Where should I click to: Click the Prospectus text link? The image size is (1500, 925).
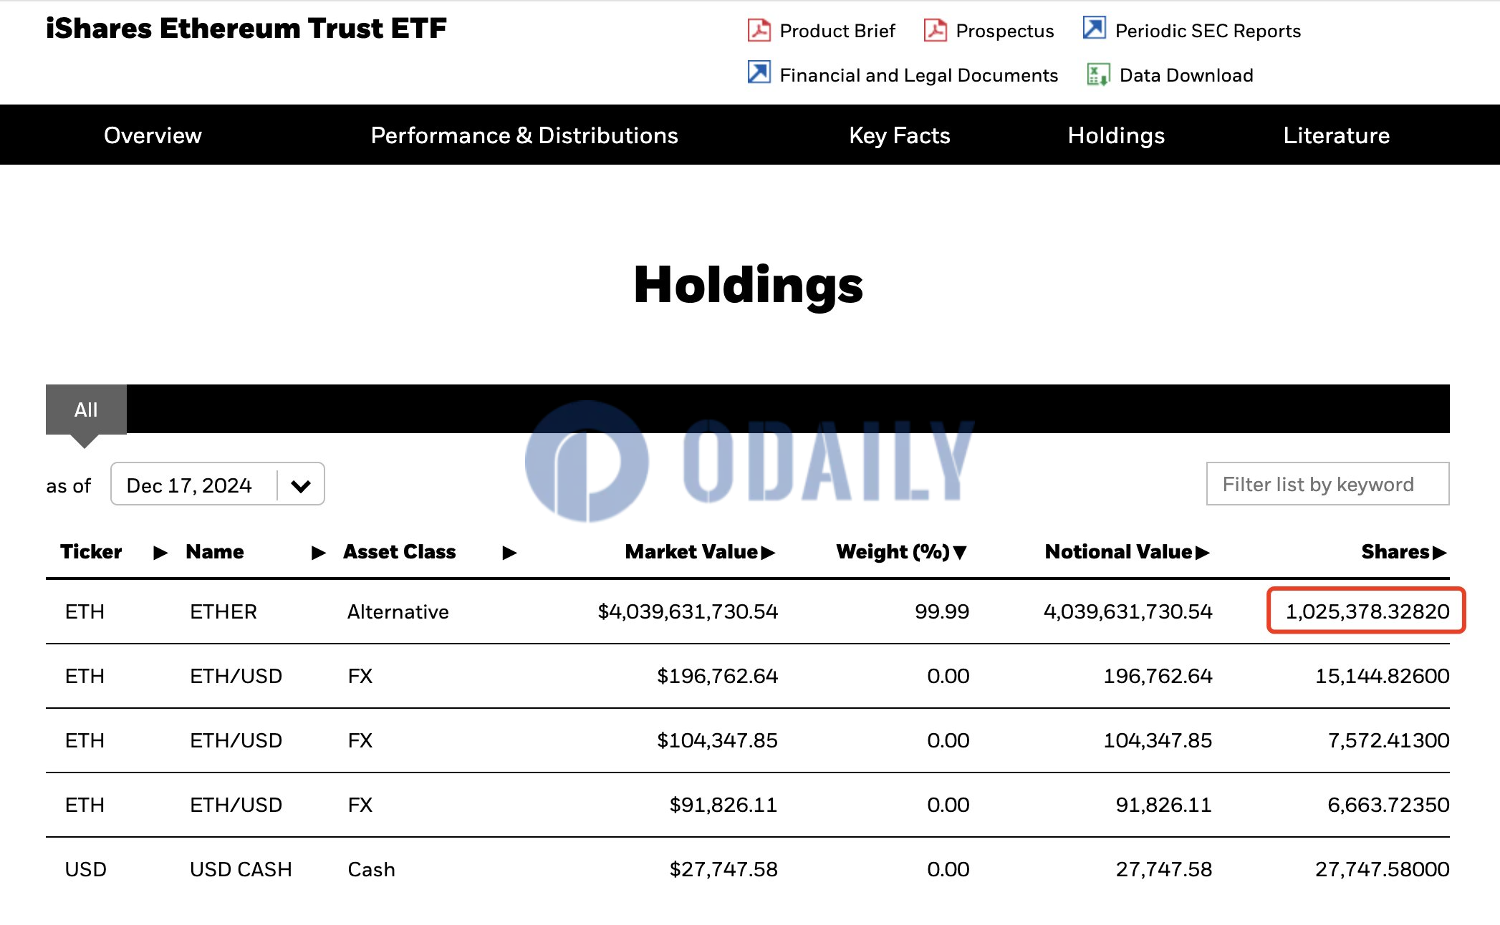click(1004, 31)
